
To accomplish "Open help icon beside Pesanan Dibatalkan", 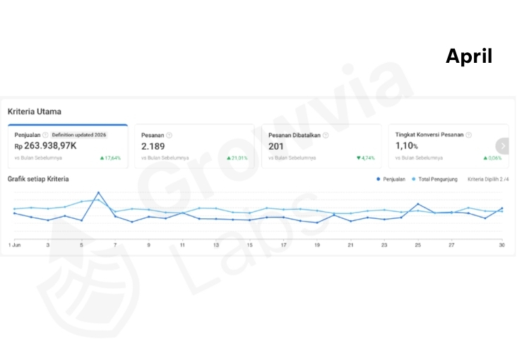I will (326, 135).
